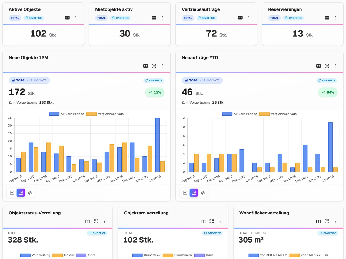Image resolution: width=346 pixels, height=259 pixels.
Task: Switch Neuaufträge YTD chart to line view
Action: (x=185, y=193)
